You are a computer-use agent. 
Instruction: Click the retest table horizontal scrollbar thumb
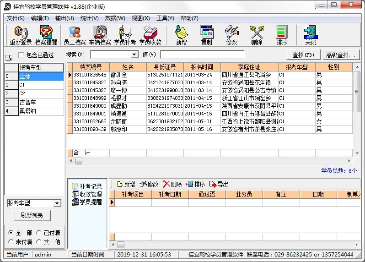(121, 245)
